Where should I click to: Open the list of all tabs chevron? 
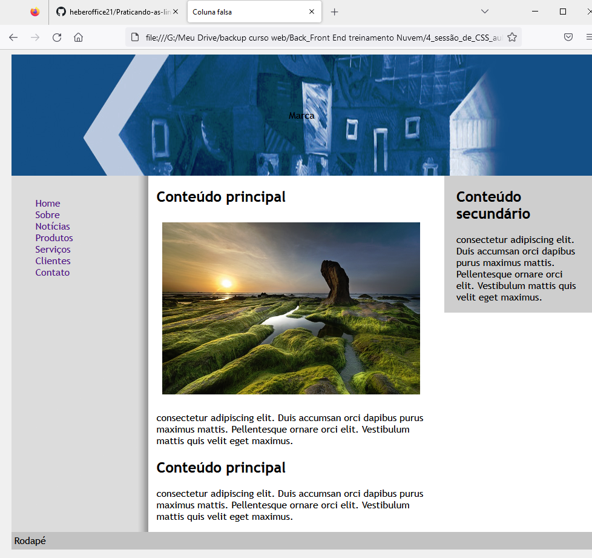point(484,12)
